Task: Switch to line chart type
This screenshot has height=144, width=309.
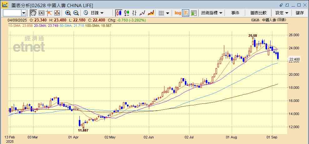Action: pos(142,13)
